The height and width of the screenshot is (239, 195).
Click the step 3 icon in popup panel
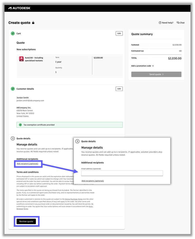click(77, 141)
